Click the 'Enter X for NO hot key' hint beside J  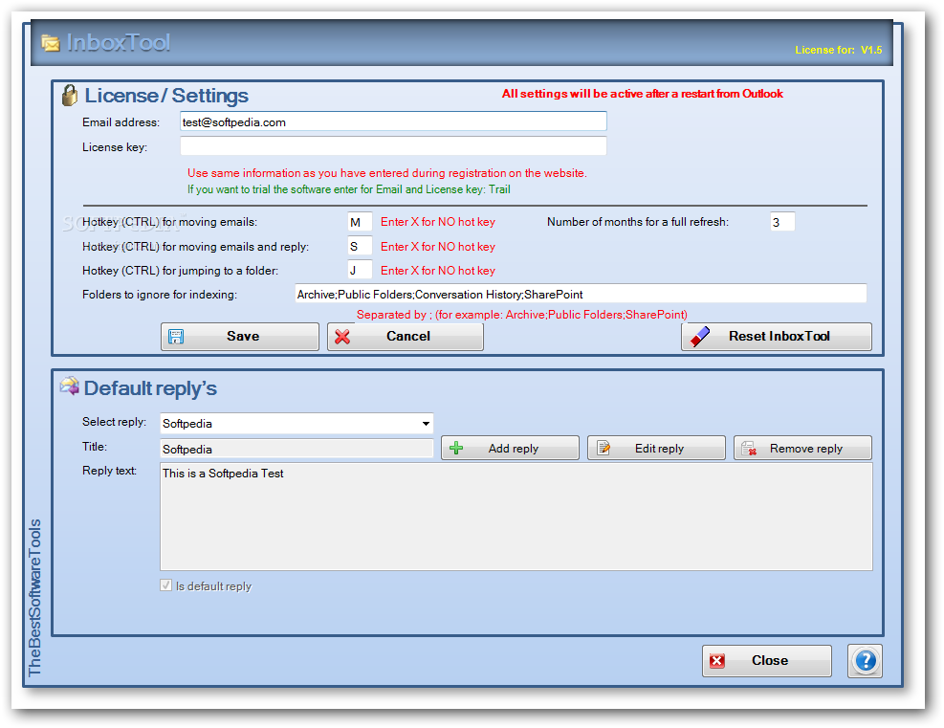[x=438, y=271]
